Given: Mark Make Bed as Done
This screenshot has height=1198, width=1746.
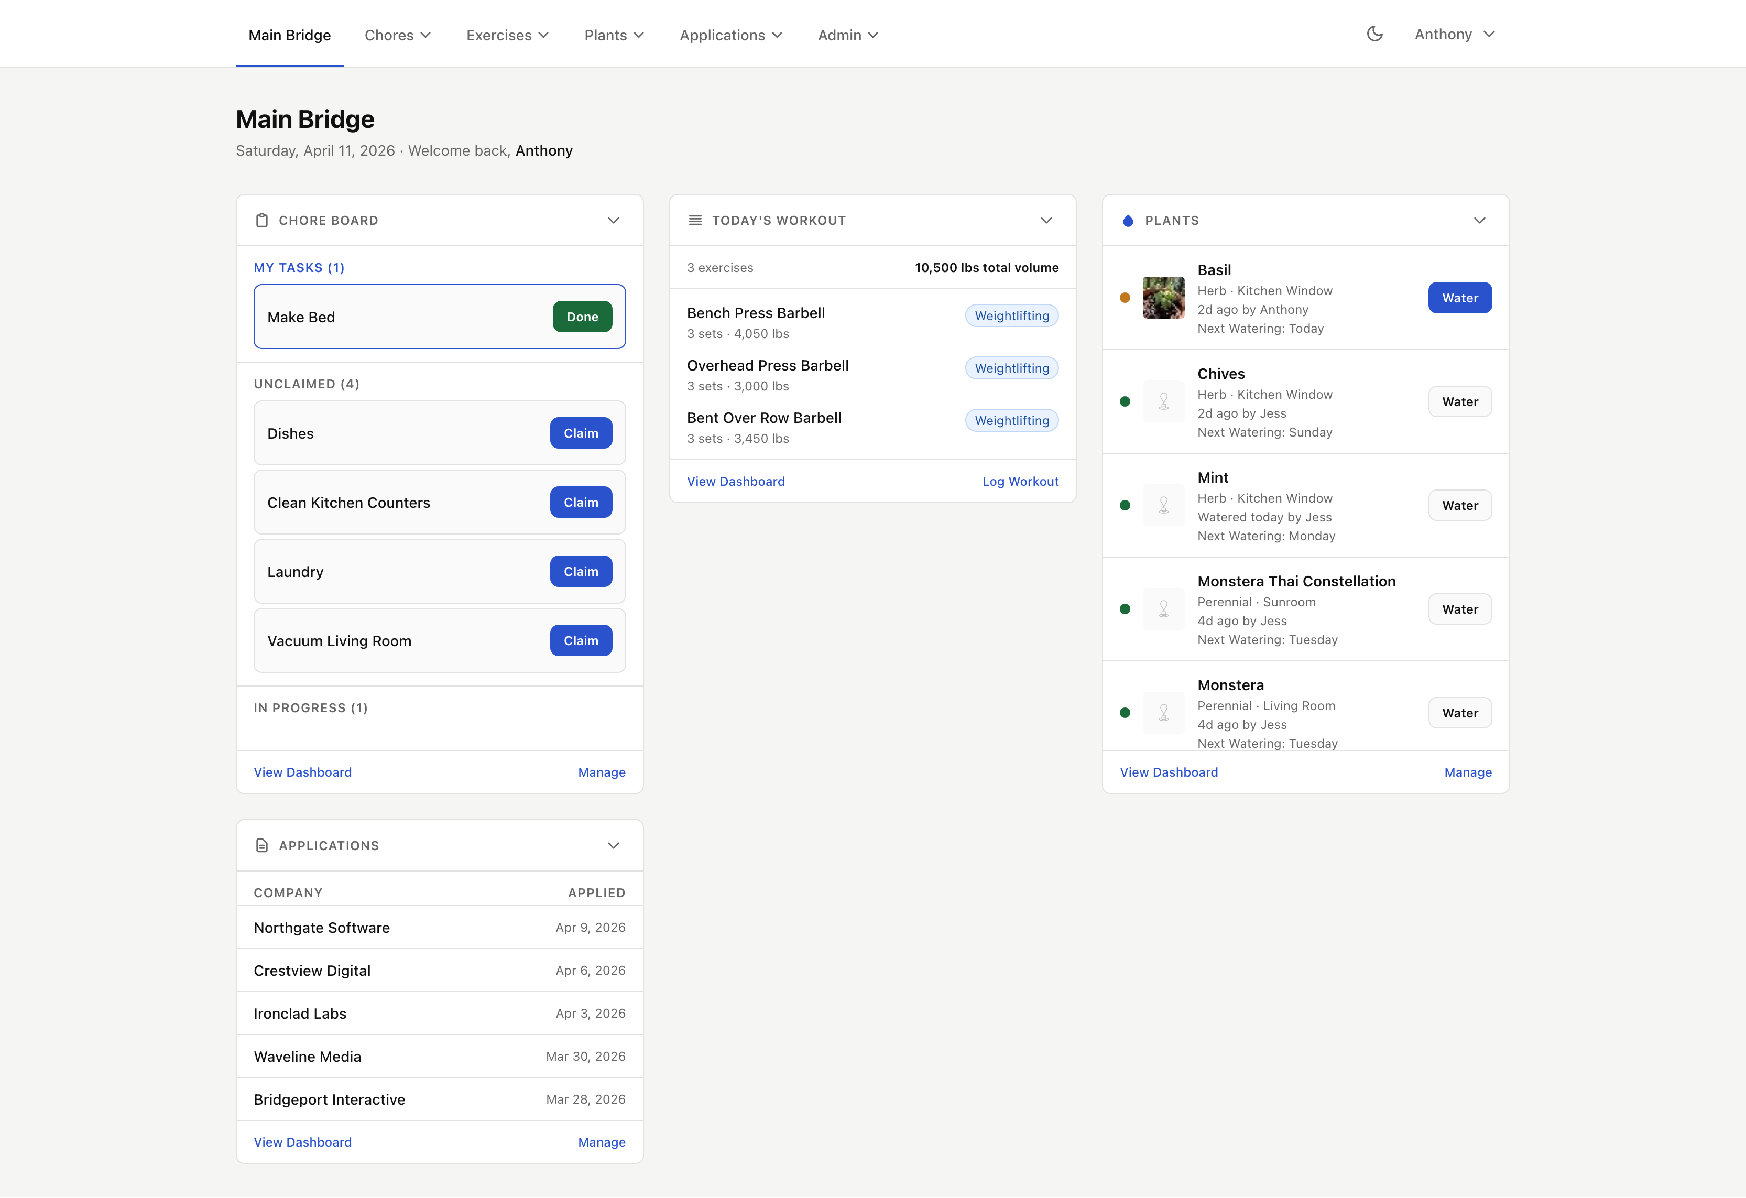Looking at the screenshot, I should 582,317.
